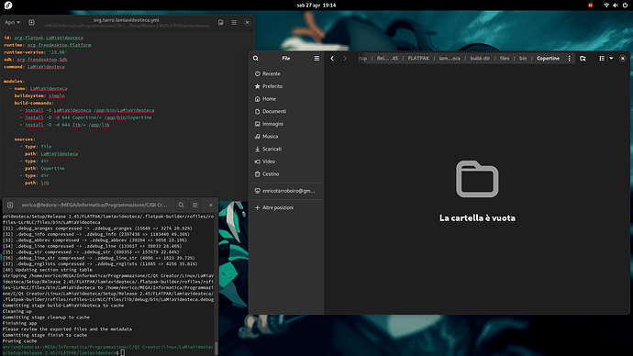Expand view options dropdown arrow in Files

point(611,58)
